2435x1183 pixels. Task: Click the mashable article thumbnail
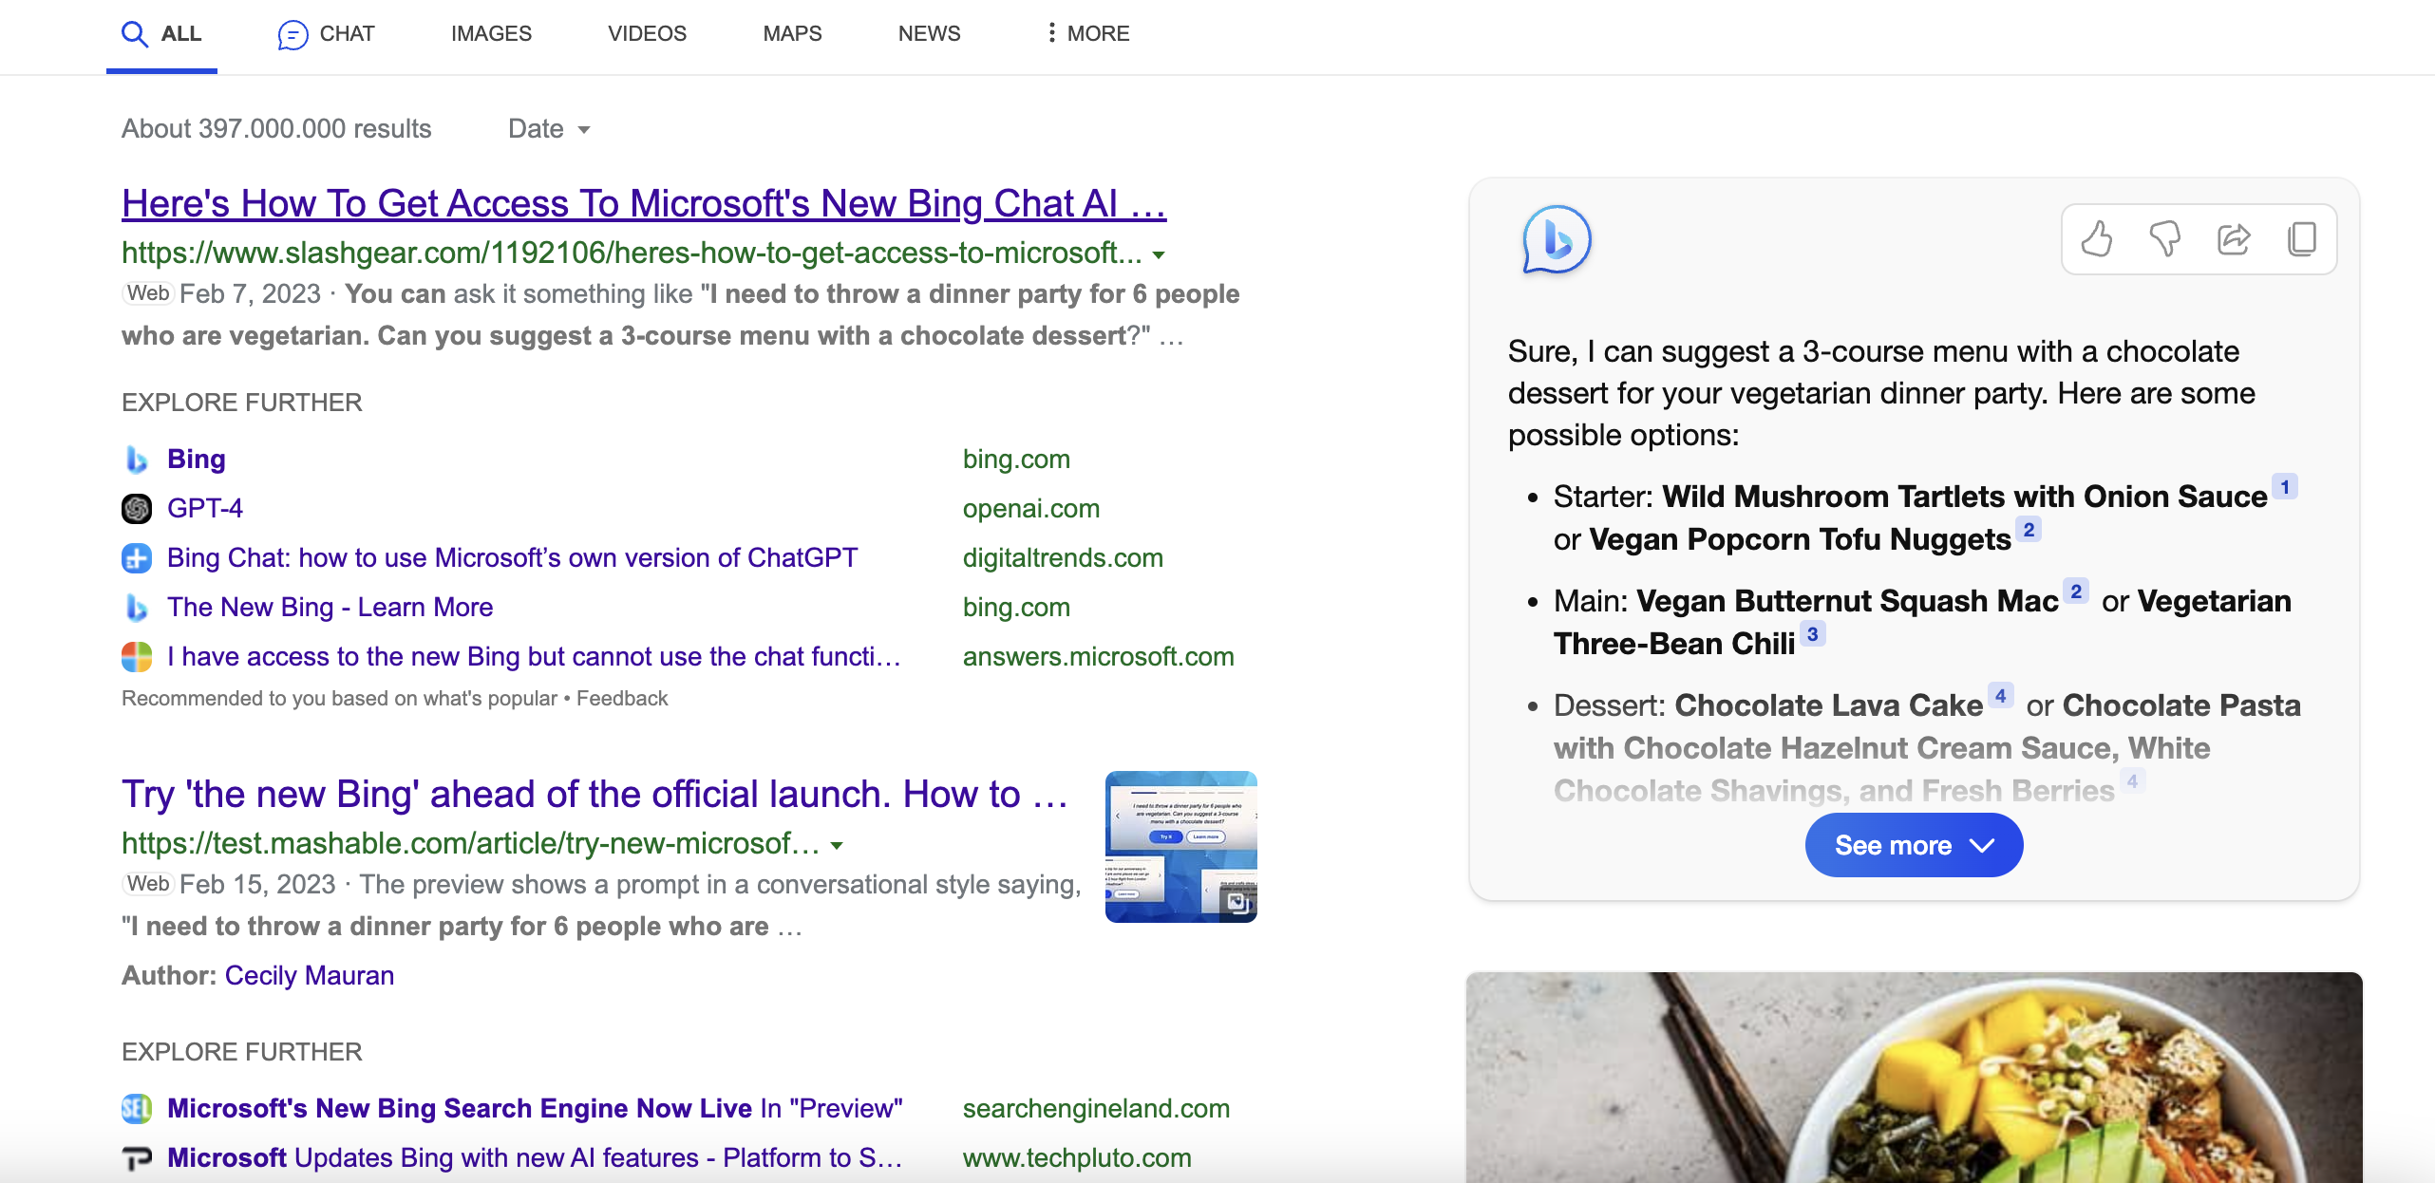coord(1181,847)
